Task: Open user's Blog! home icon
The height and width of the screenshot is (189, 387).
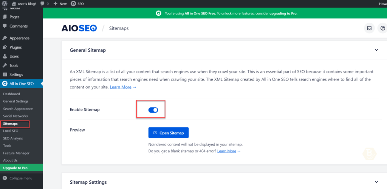Action: point(14,4)
